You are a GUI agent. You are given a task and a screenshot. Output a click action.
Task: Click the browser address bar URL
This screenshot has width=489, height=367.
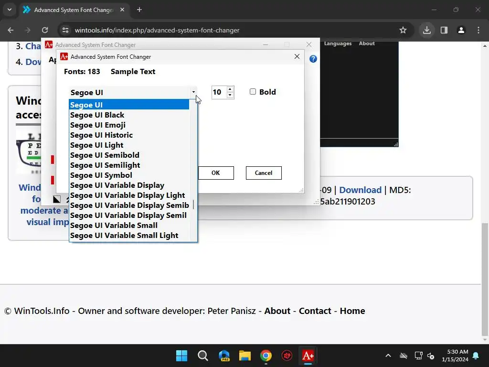tap(157, 30)
